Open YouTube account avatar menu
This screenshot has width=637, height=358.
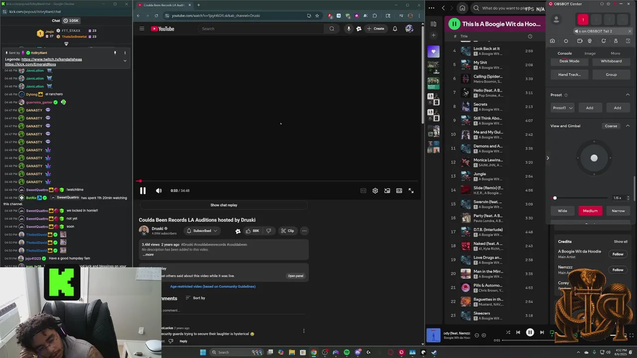pos(409,29)
